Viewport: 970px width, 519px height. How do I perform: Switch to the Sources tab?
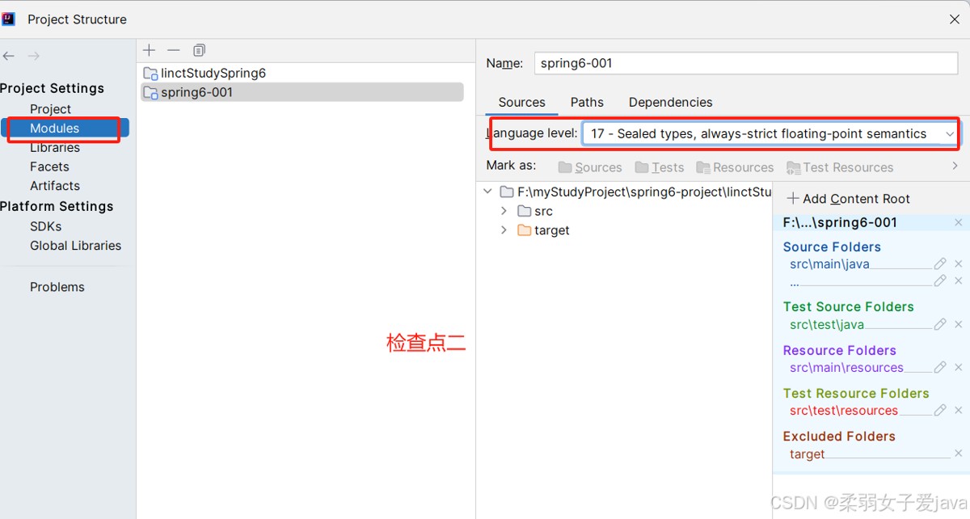tap(522, 103)
